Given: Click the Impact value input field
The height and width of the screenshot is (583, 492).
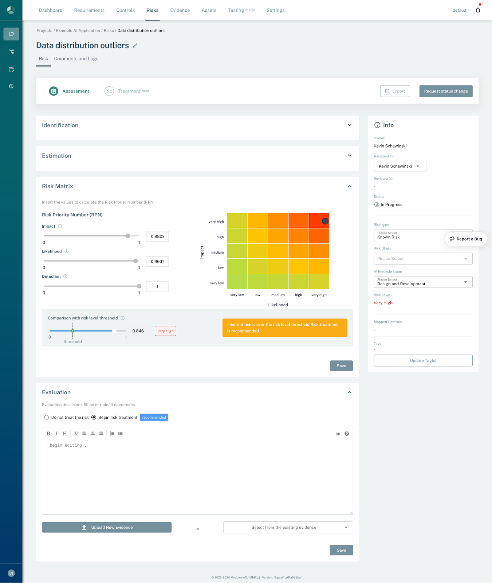Looking at the screenshot, I should [157, 236].
